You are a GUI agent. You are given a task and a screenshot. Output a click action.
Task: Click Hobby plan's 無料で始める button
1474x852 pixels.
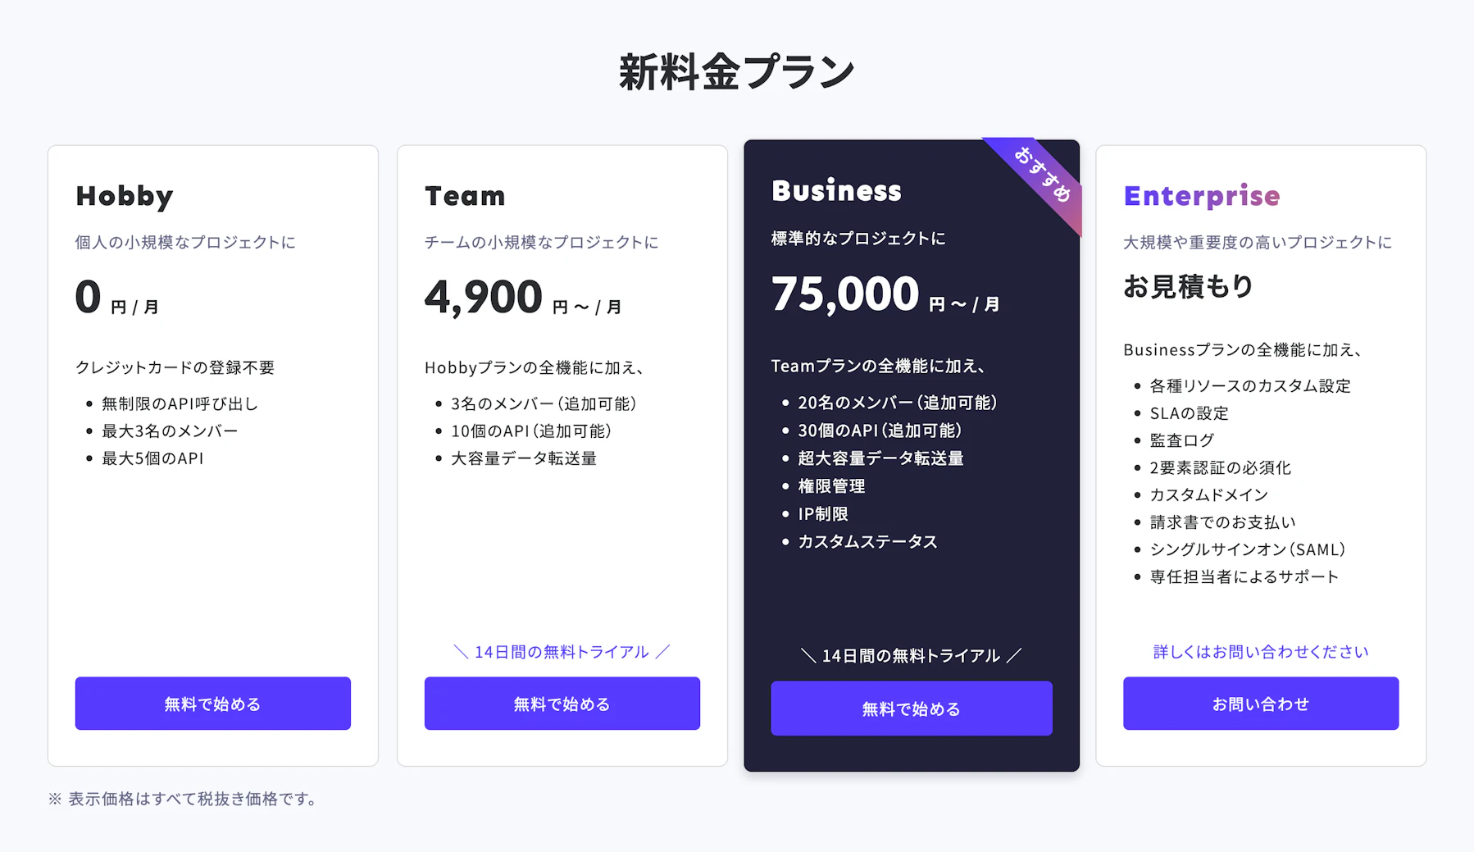tap(213, 704)
